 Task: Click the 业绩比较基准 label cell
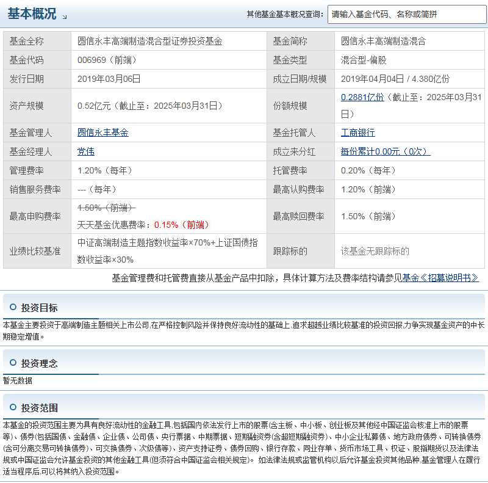(37, 251)
